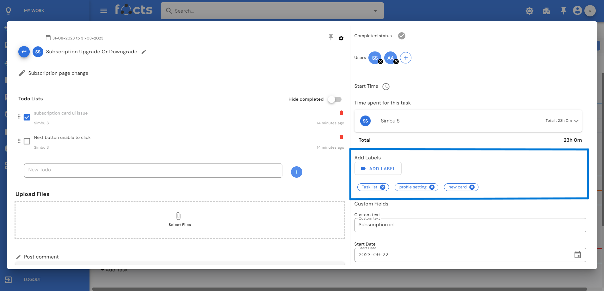This screenshot has width=604, height=291.
Task: Uncheck 'subscription card ui issue' todo checkbox
Action: [27, 117]
